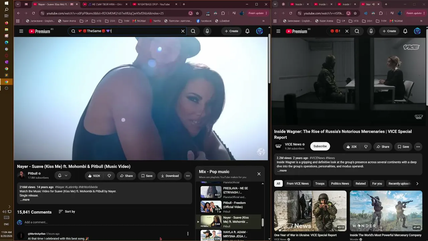Run search with magnifier button in left window
428x241 pixels.
(193, 31)
